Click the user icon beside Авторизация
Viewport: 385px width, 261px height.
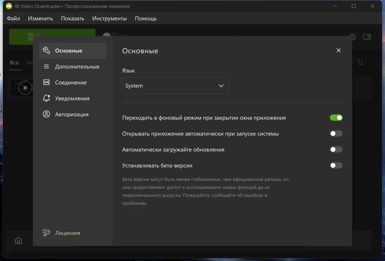pyautogui.click(x=46, y=114)
